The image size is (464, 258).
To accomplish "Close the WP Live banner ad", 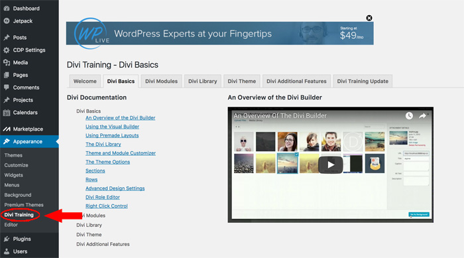I will pos(369,18).
